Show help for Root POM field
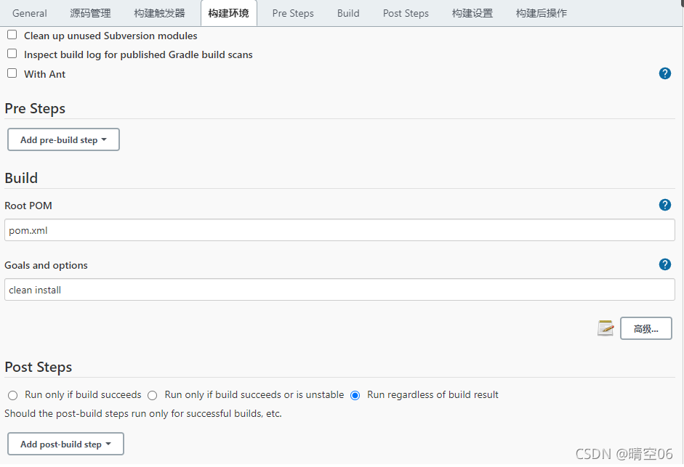684x467 pixels. point(664,205)
